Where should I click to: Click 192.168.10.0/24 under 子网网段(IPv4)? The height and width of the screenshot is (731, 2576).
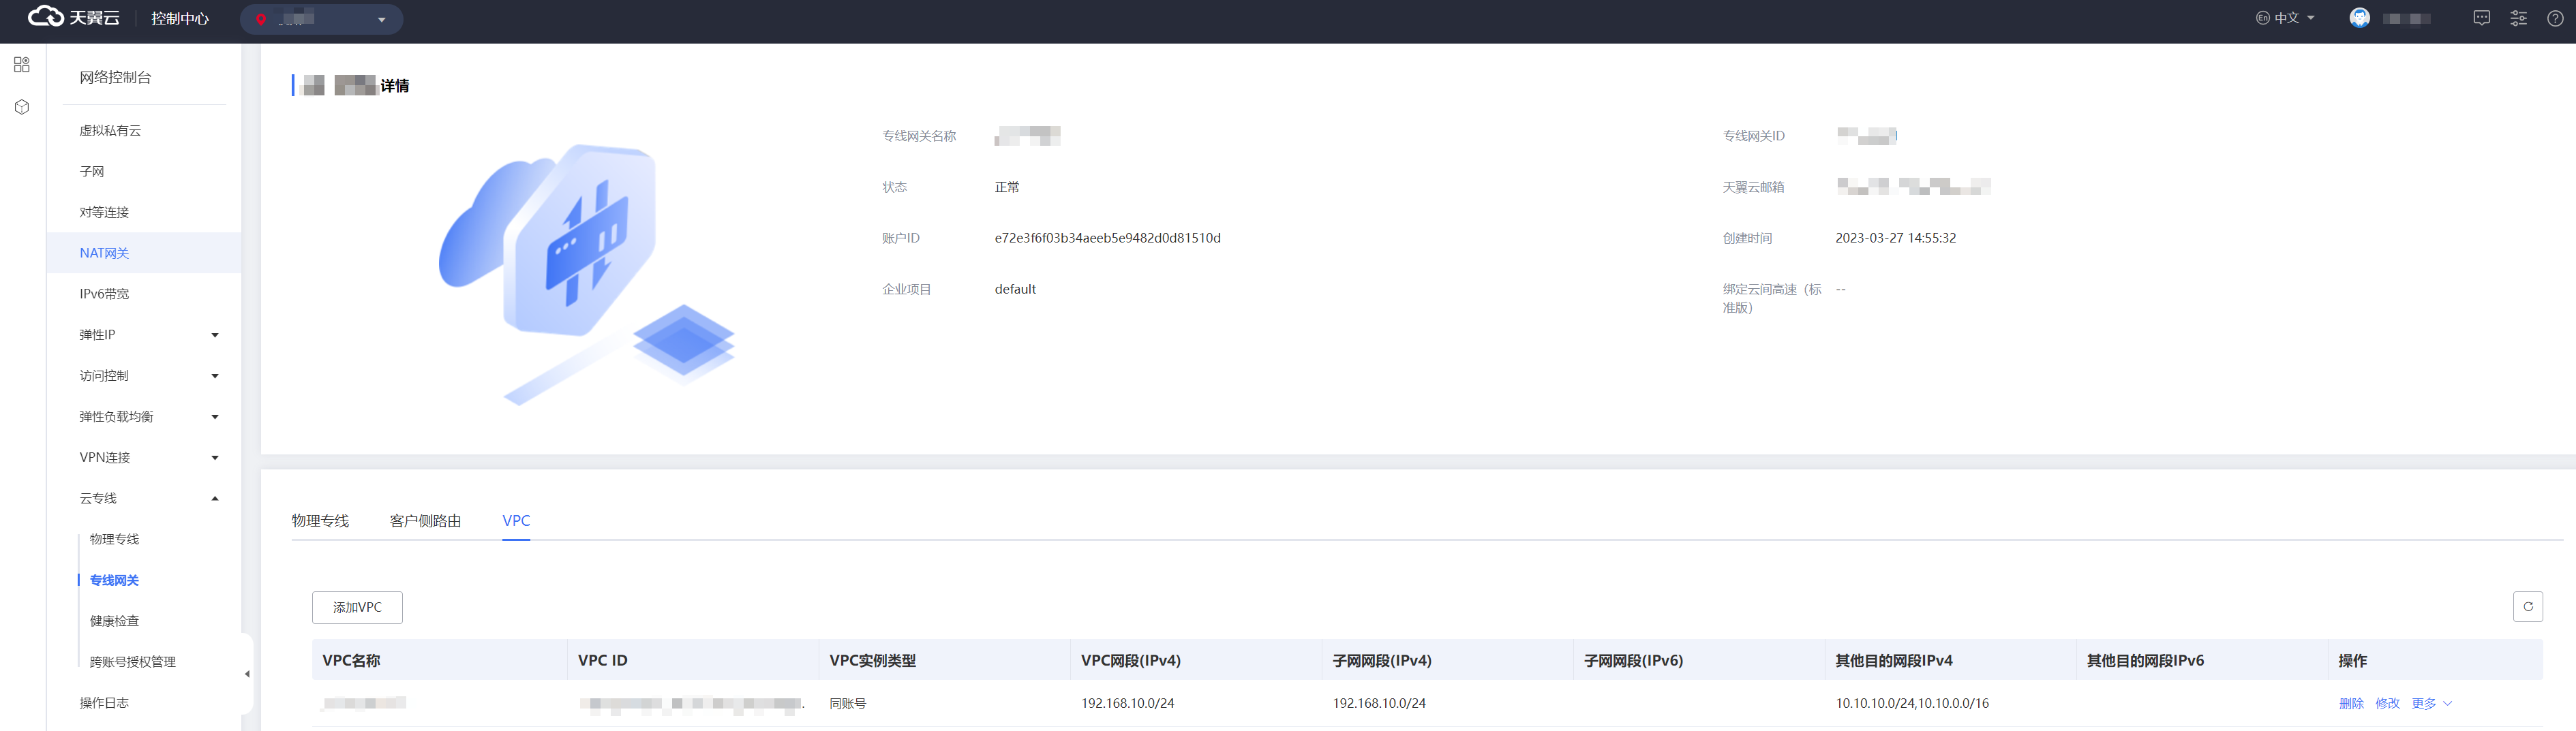click(x=1379, y=704)
